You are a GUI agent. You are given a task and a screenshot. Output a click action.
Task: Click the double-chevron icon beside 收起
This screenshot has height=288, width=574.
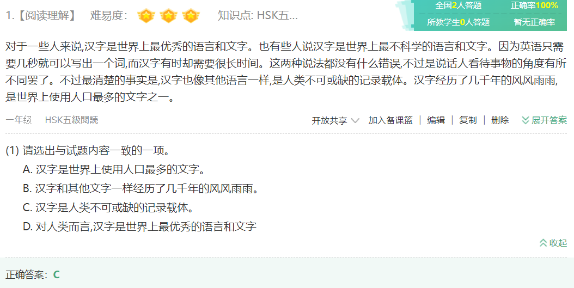(x=544, y=243)
